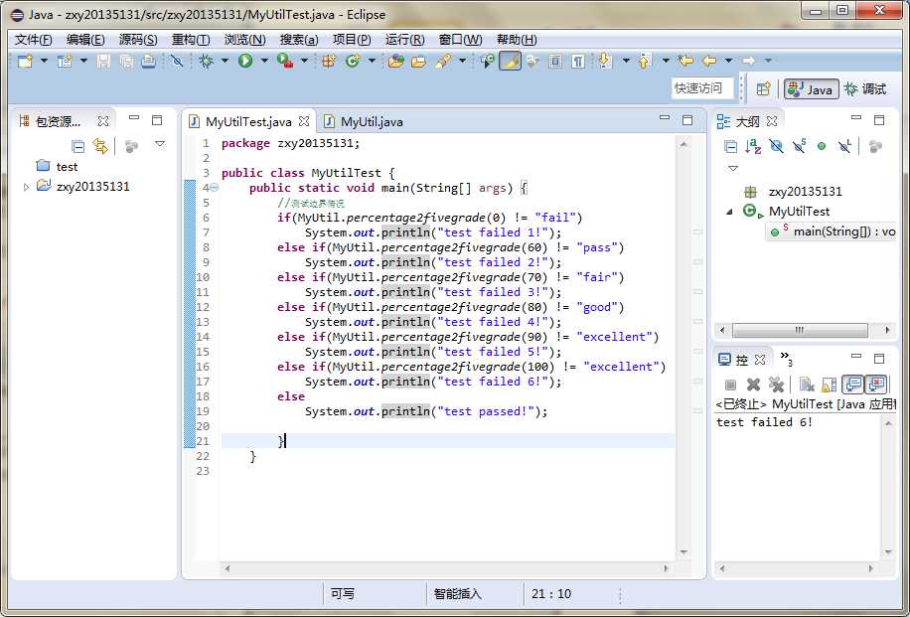910x617 pixels.
Task: Click Collapse All icon in package explorer
Action: (77, 146)
